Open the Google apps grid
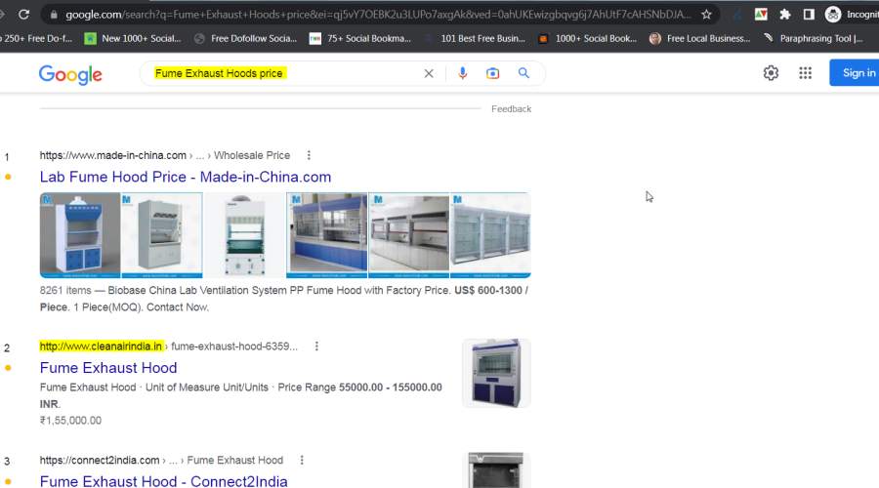 [805, 73]
